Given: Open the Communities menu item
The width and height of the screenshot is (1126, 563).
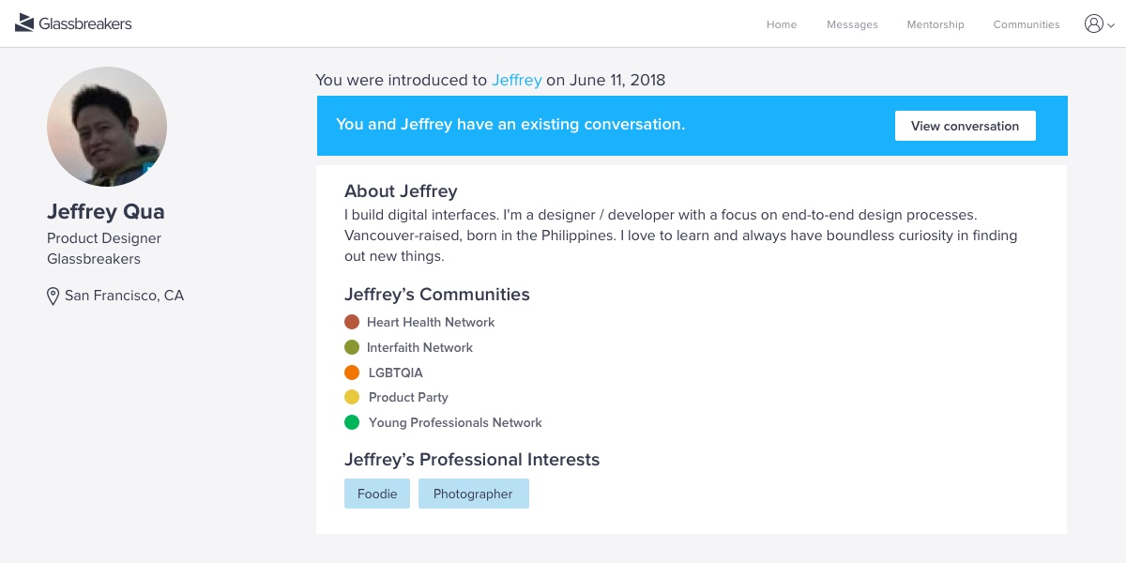Looking at the screenshot, I should [x=1027, y=24].
